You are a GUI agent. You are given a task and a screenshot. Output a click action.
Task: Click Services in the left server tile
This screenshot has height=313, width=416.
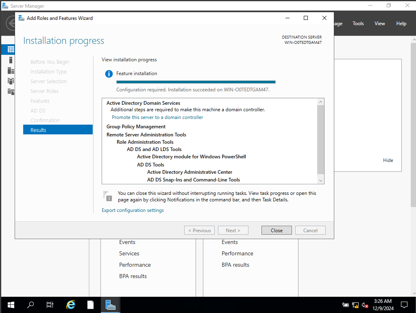click(x=129, y=253)
